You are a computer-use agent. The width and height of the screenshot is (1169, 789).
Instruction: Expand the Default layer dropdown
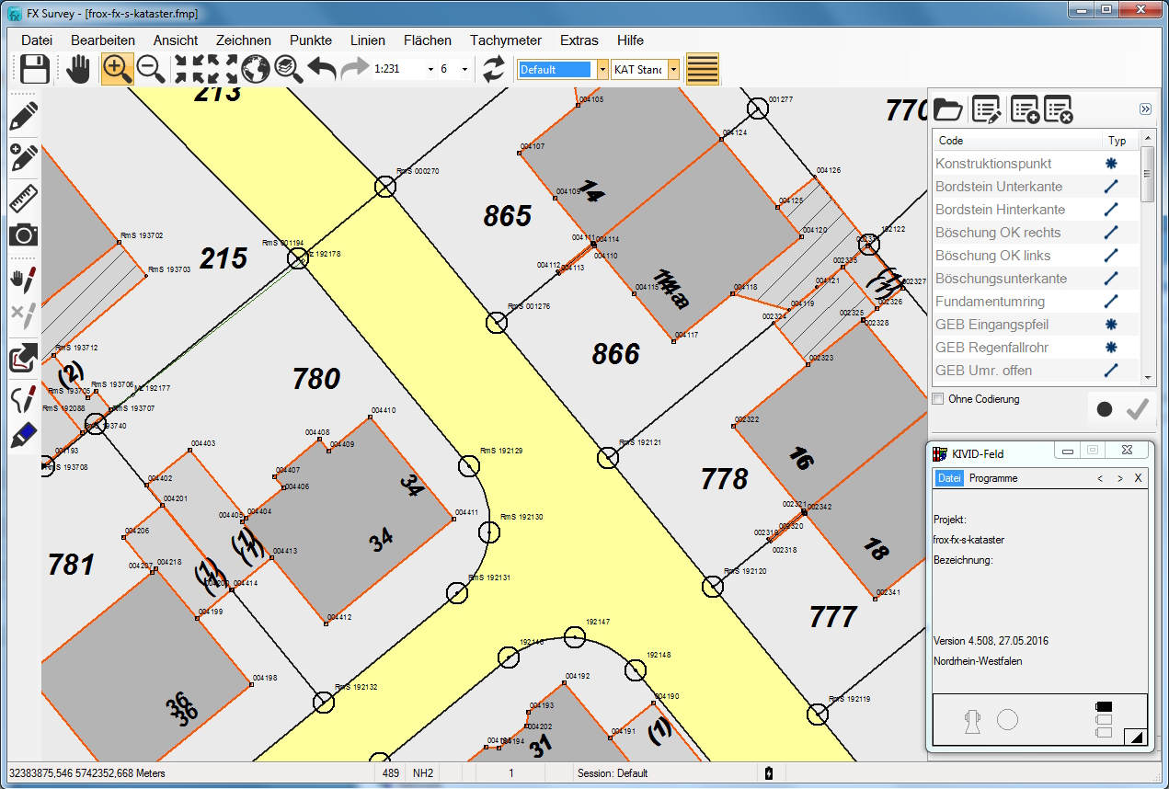point(602,70)
